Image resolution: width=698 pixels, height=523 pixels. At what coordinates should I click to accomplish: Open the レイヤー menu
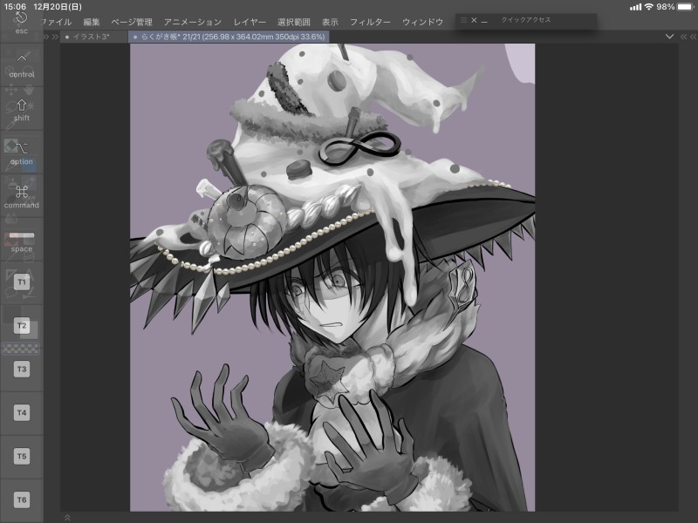tap(250, 22)
